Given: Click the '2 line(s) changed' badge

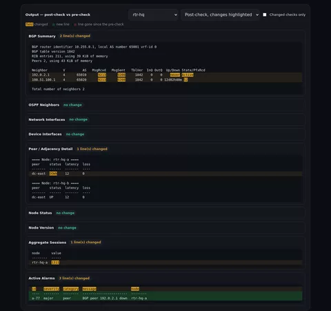Looking at the screenshot, I should pyautogui.click(x=75, y=36).
